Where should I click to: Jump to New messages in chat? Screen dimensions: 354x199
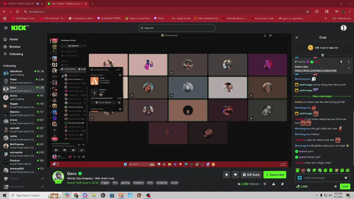coord(322,96)
